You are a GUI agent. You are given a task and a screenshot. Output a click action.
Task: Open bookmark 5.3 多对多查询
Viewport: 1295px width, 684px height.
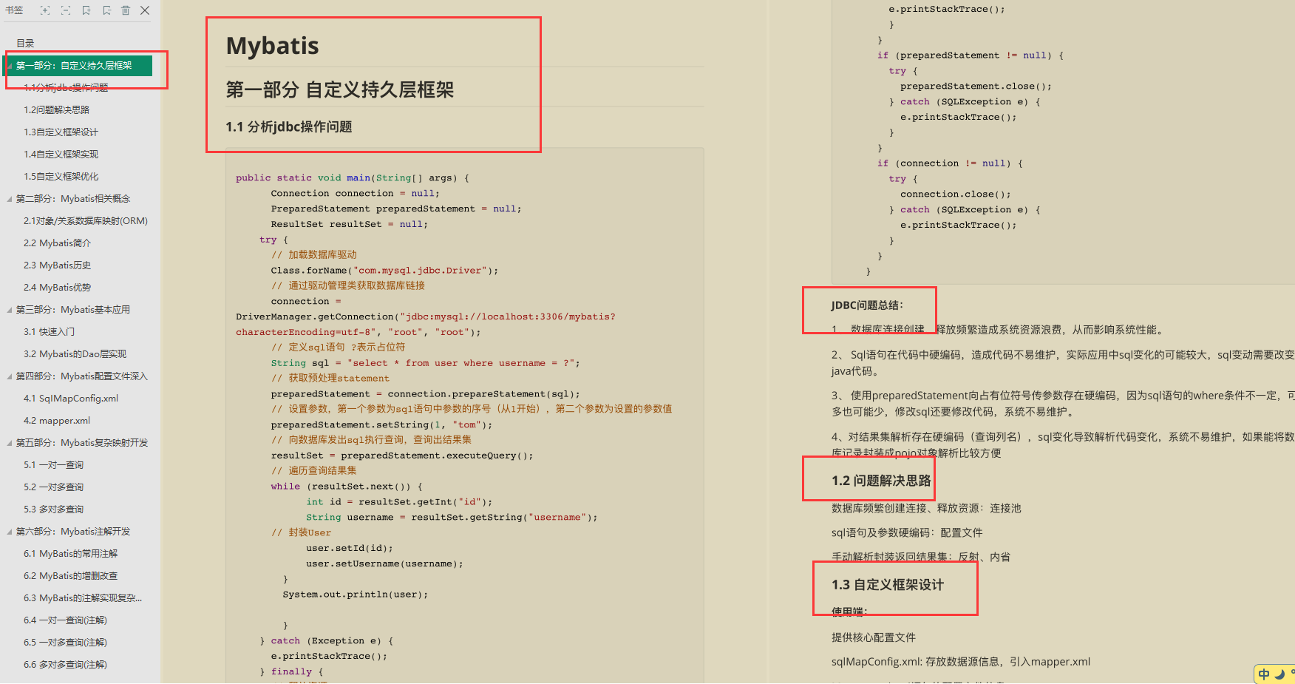(x=53, y=509)
